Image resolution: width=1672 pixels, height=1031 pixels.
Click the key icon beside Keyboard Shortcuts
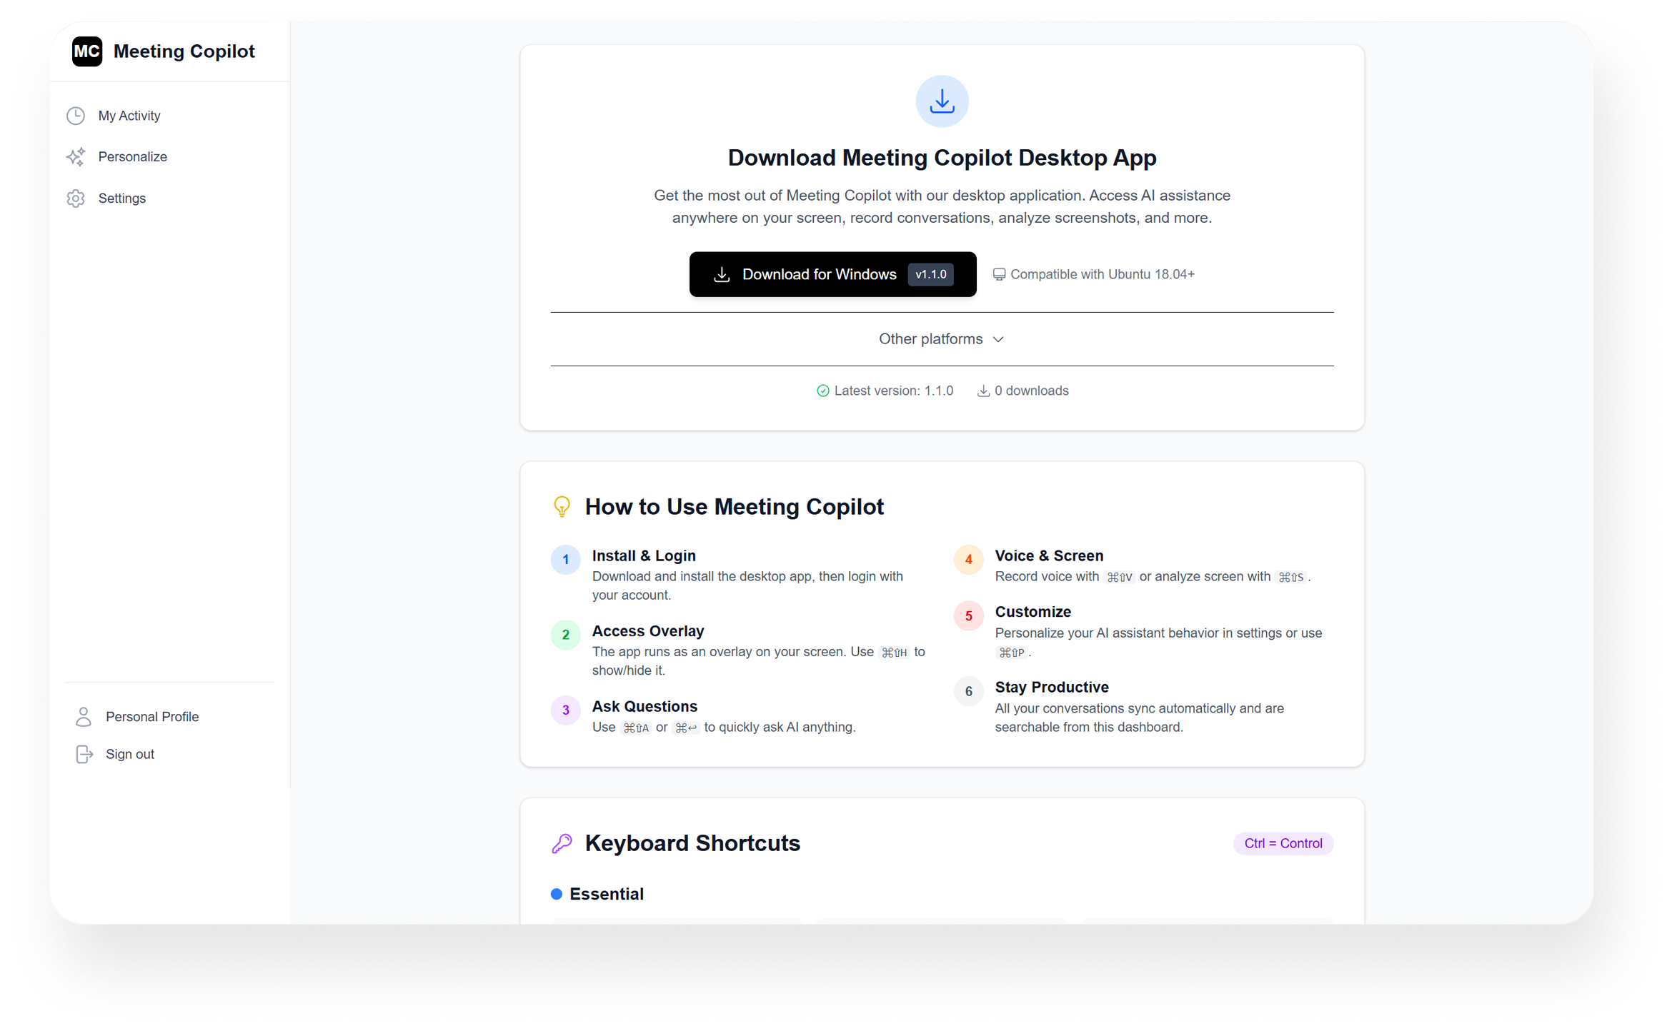[x=562, y=843]
